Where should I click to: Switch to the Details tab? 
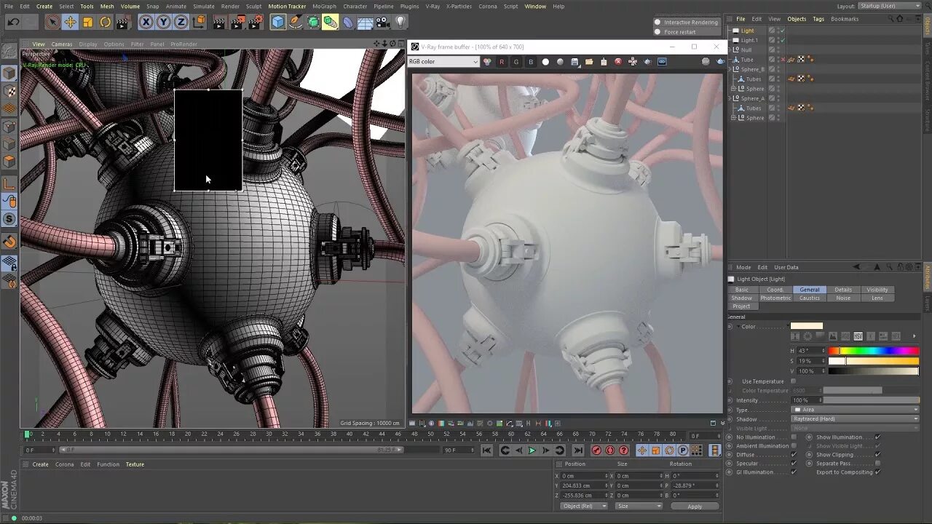click(843, 290)
